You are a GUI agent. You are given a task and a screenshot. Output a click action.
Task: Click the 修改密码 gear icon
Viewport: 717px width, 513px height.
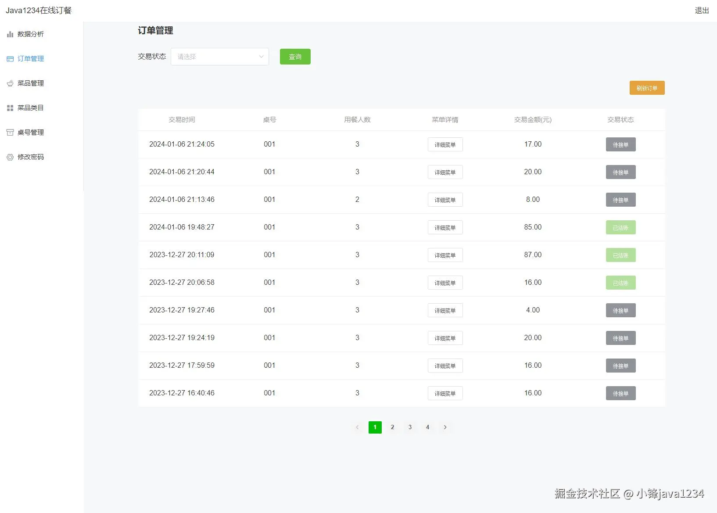tap(10, 157)
